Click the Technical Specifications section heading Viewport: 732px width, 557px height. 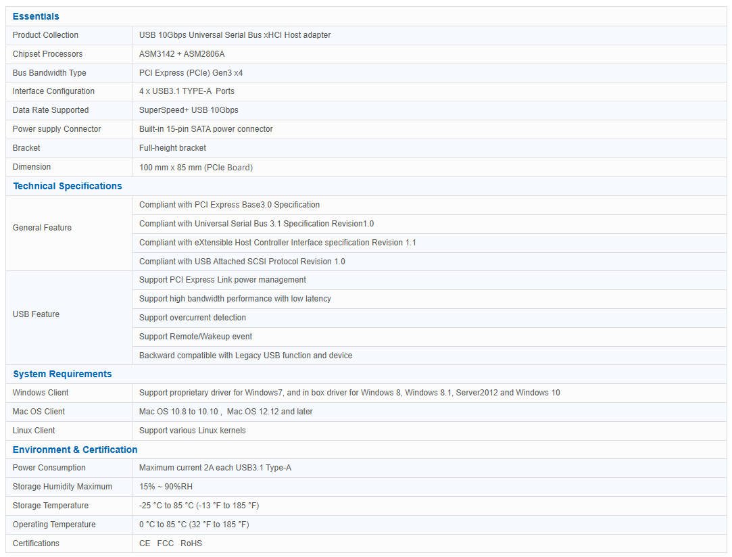coord(68,186)
